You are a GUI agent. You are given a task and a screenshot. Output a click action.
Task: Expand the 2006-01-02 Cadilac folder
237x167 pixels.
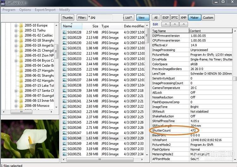pyautogui.click(x=16, y=36)
